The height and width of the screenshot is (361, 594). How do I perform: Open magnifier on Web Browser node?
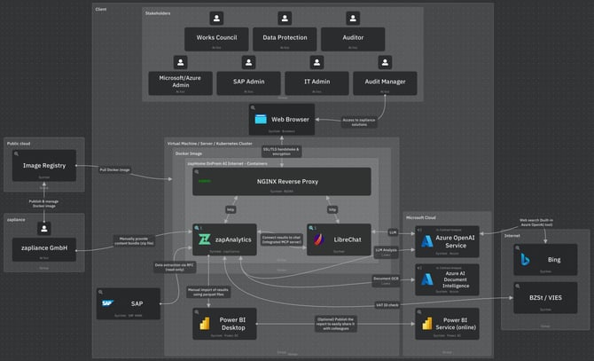coord(253,107)
